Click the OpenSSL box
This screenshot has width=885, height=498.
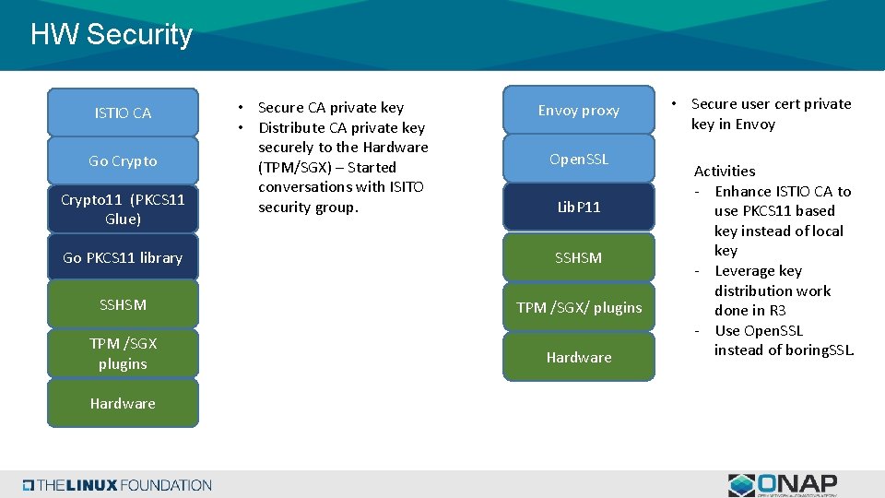579,159
